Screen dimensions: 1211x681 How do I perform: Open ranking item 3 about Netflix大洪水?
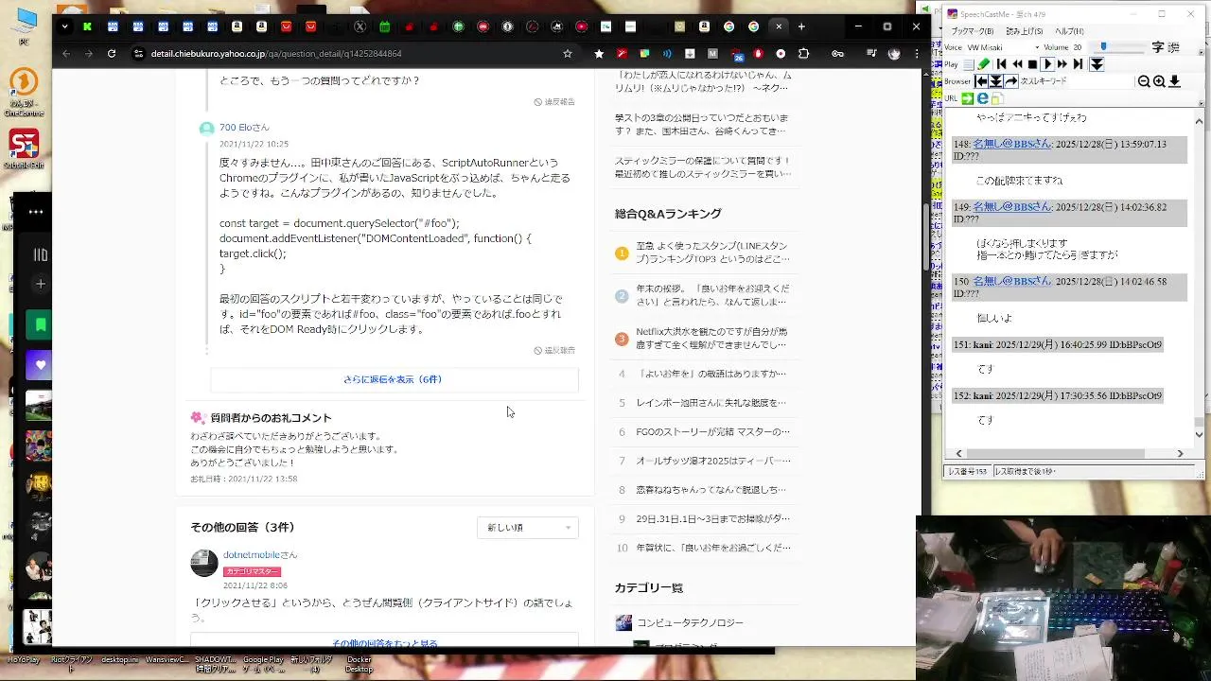pos(712,339)
